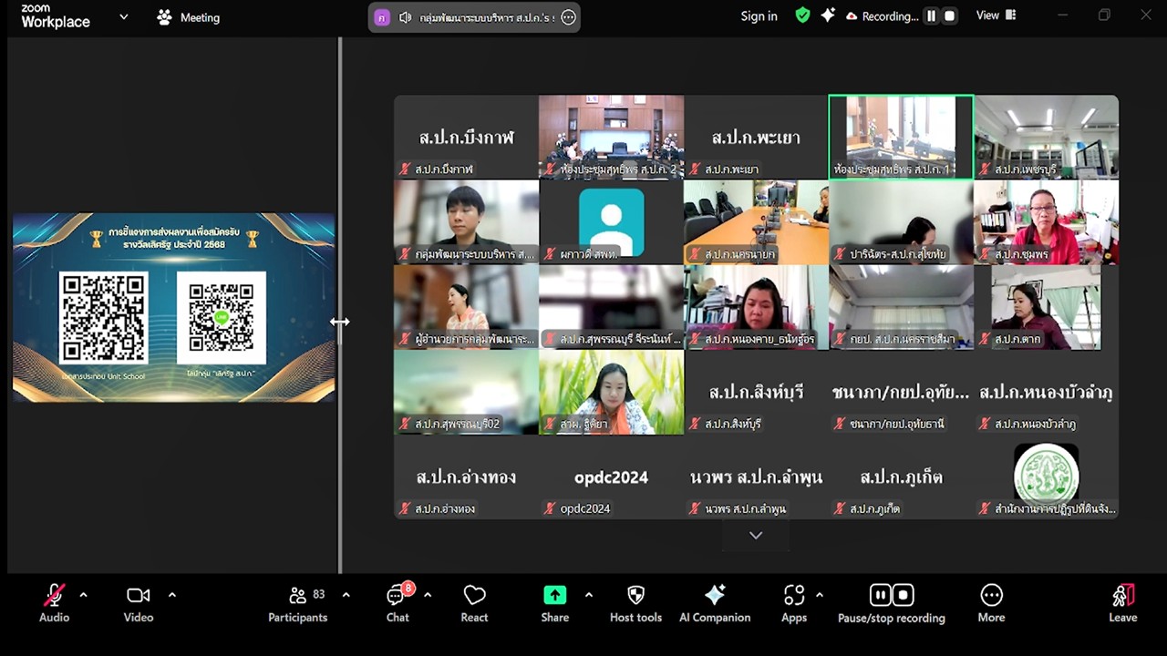Open Zoom Workplace dropdown chevron
The width and height of the screenshot is (1167, 656).
(124, 16)
